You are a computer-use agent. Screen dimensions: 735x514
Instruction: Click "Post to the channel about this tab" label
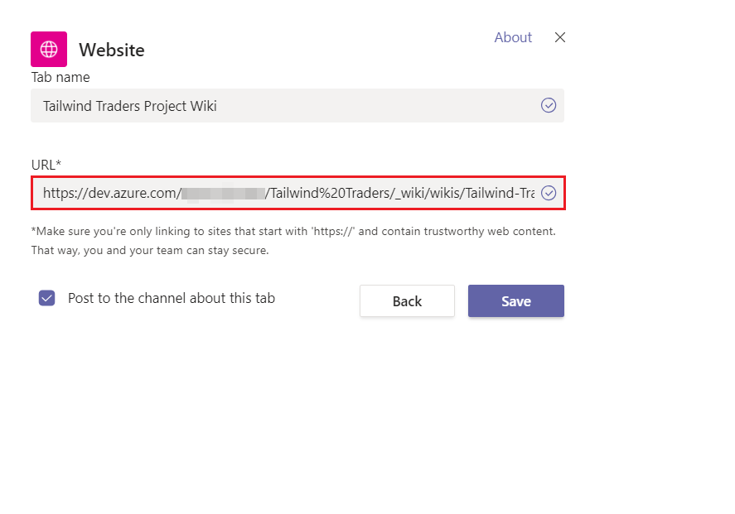point(172,298)
